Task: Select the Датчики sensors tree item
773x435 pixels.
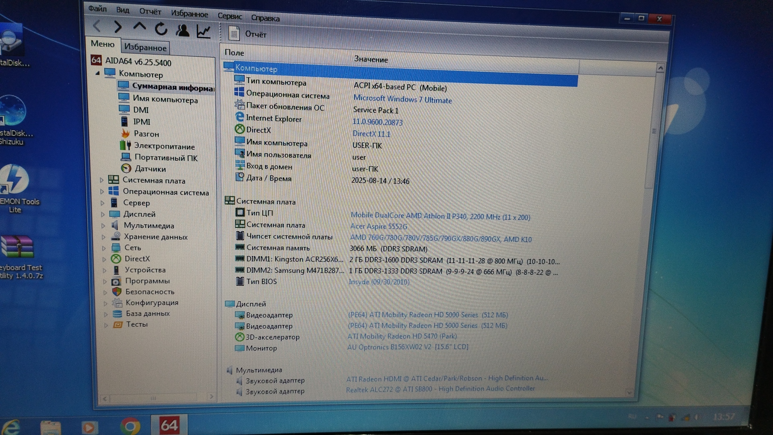Action: [x=150, y=169]
